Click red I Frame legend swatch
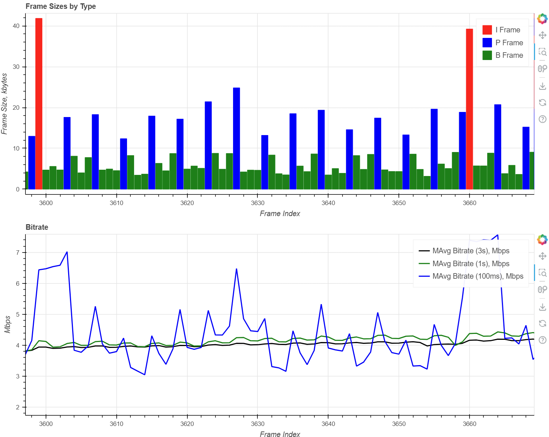 [487, 30]
